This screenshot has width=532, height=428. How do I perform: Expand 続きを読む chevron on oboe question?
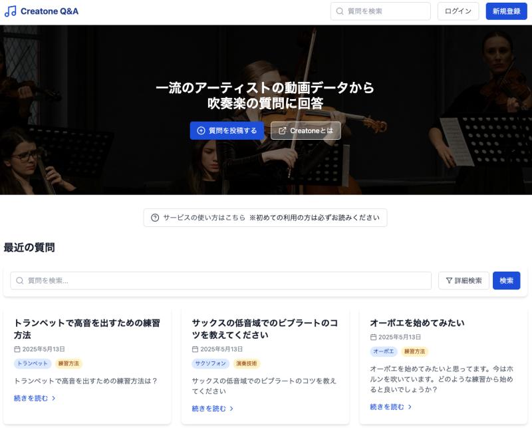[410, 407]
